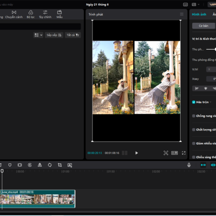
Task: Expand the Hòa trộn section arrow
Action: (210, 102)
